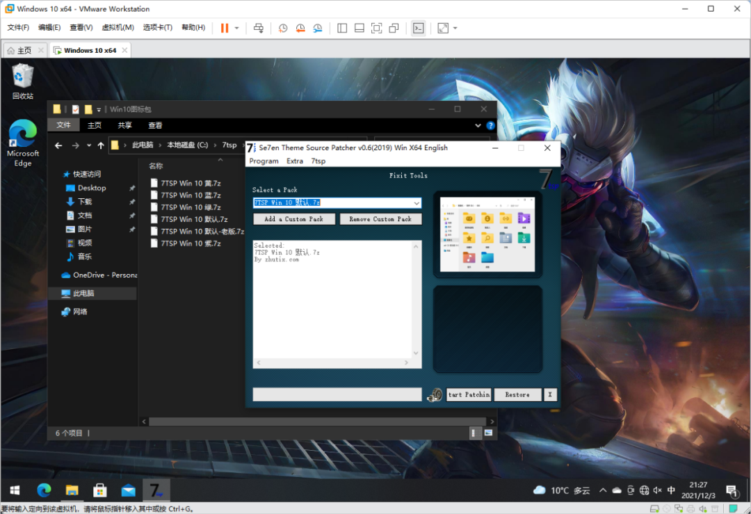
Task: Open Microsoft Store from the taskbar
Action: pyautogui.click(x=99, y=490)
